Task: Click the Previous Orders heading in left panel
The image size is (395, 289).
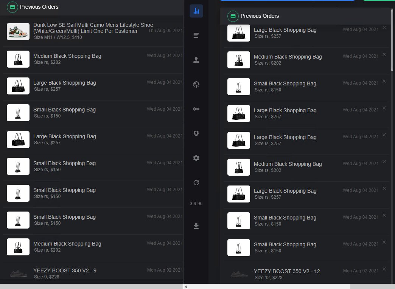Action: click(39, 7)
